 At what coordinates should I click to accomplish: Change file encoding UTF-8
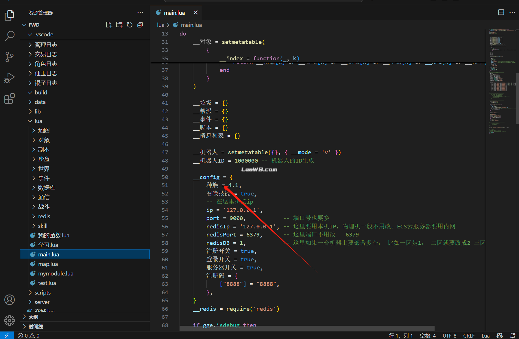(x=449, y=336)
